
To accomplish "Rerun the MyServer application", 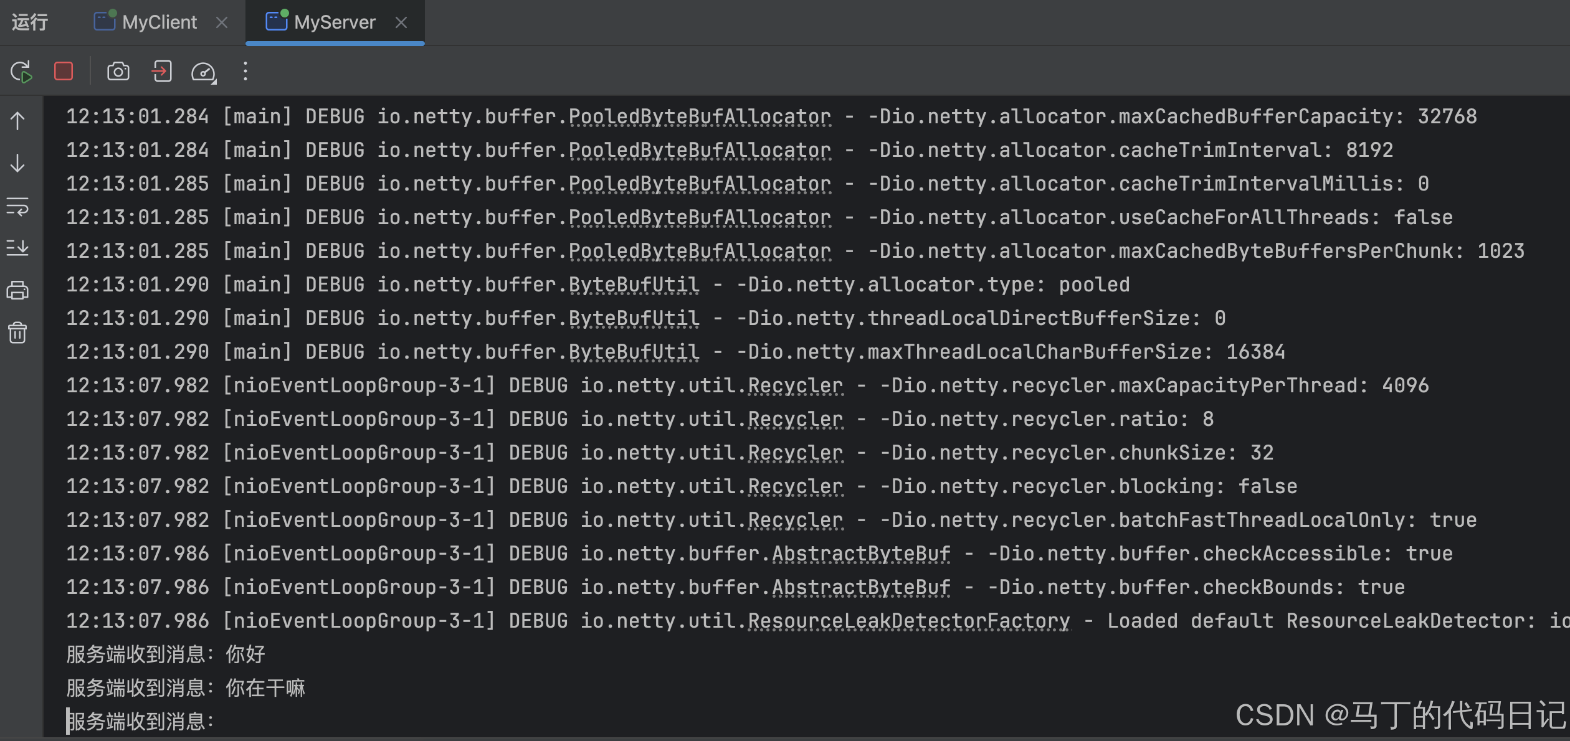I will coord(21,72).
